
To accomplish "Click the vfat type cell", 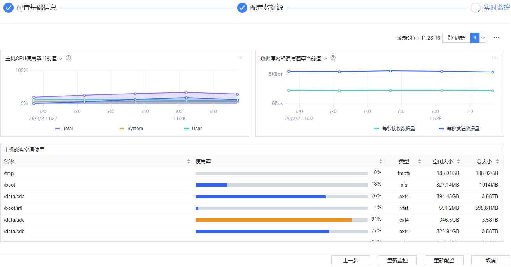I will click(x=404, y=208).
